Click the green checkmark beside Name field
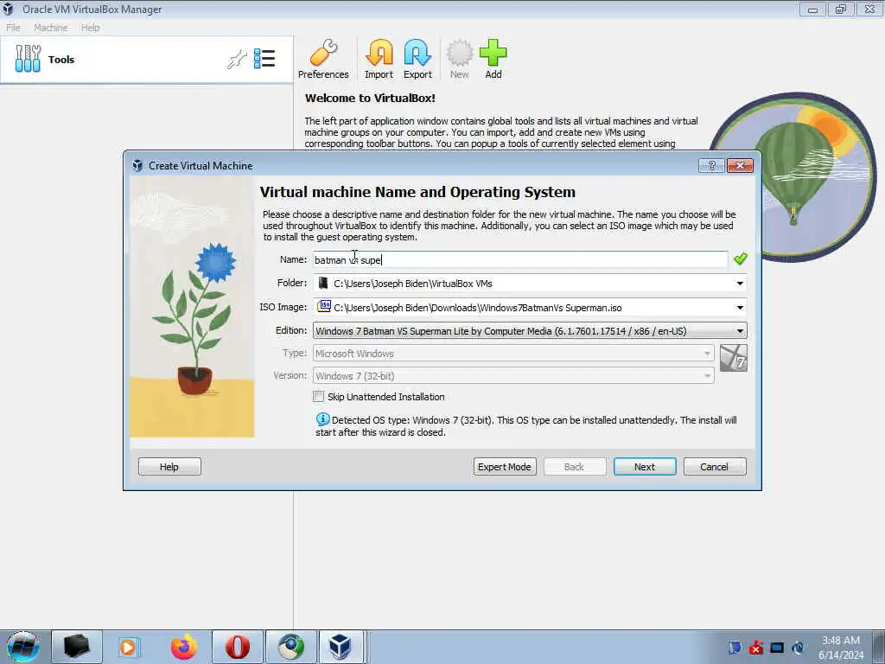Viewport: 885px width, 664px height. (740, 259)
